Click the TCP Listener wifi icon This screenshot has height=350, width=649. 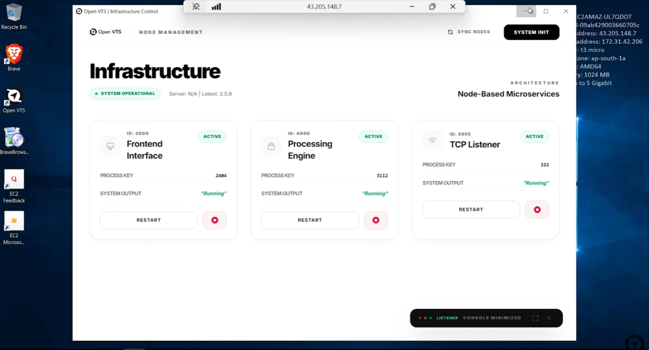coord(432,141)
